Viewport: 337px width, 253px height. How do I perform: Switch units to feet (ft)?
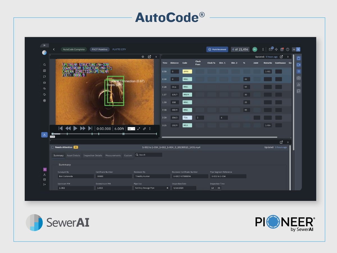point(298,49)
